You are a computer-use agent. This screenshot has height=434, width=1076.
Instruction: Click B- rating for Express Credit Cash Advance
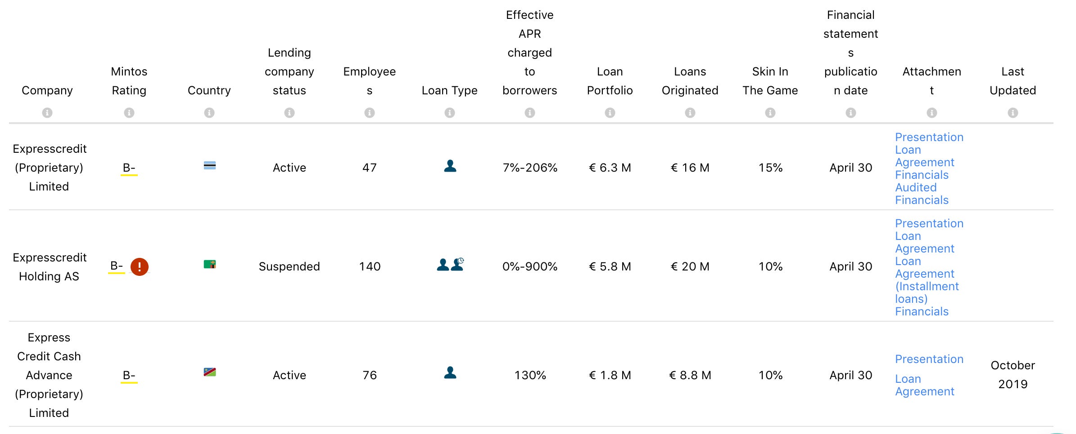click(x=129, y=376)
